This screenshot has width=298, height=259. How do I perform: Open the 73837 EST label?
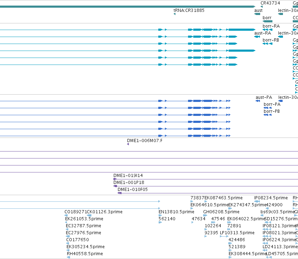tap(197, 198)
